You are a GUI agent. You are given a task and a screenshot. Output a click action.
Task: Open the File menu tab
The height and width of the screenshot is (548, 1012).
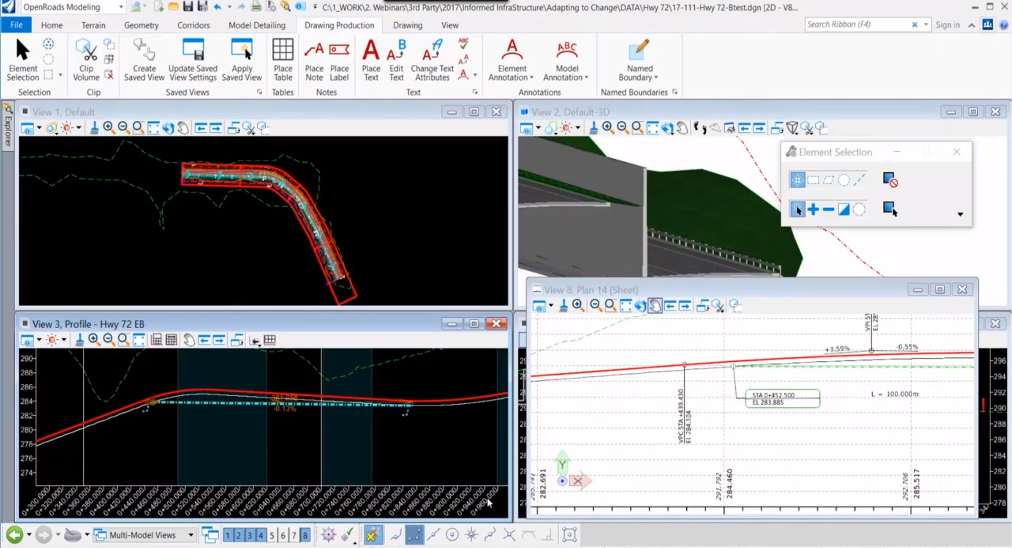pyautogui.click(x=16, y=25)
